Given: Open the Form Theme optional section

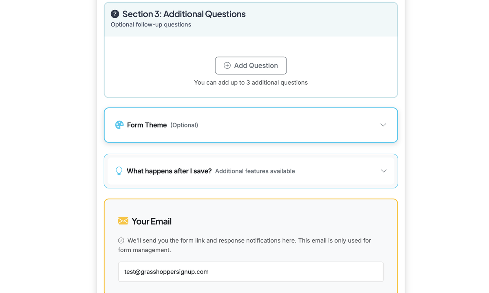Looking at the screenshot, I should pos(251,125).
